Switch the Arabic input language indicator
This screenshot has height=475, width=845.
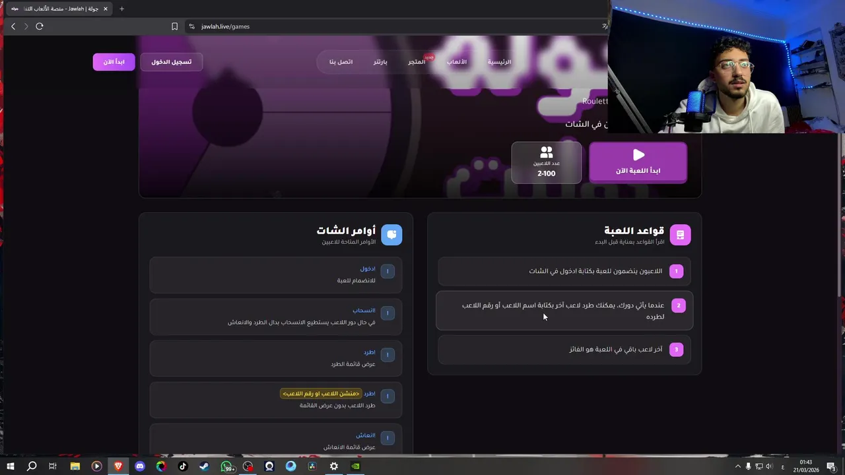coord(783,466)
